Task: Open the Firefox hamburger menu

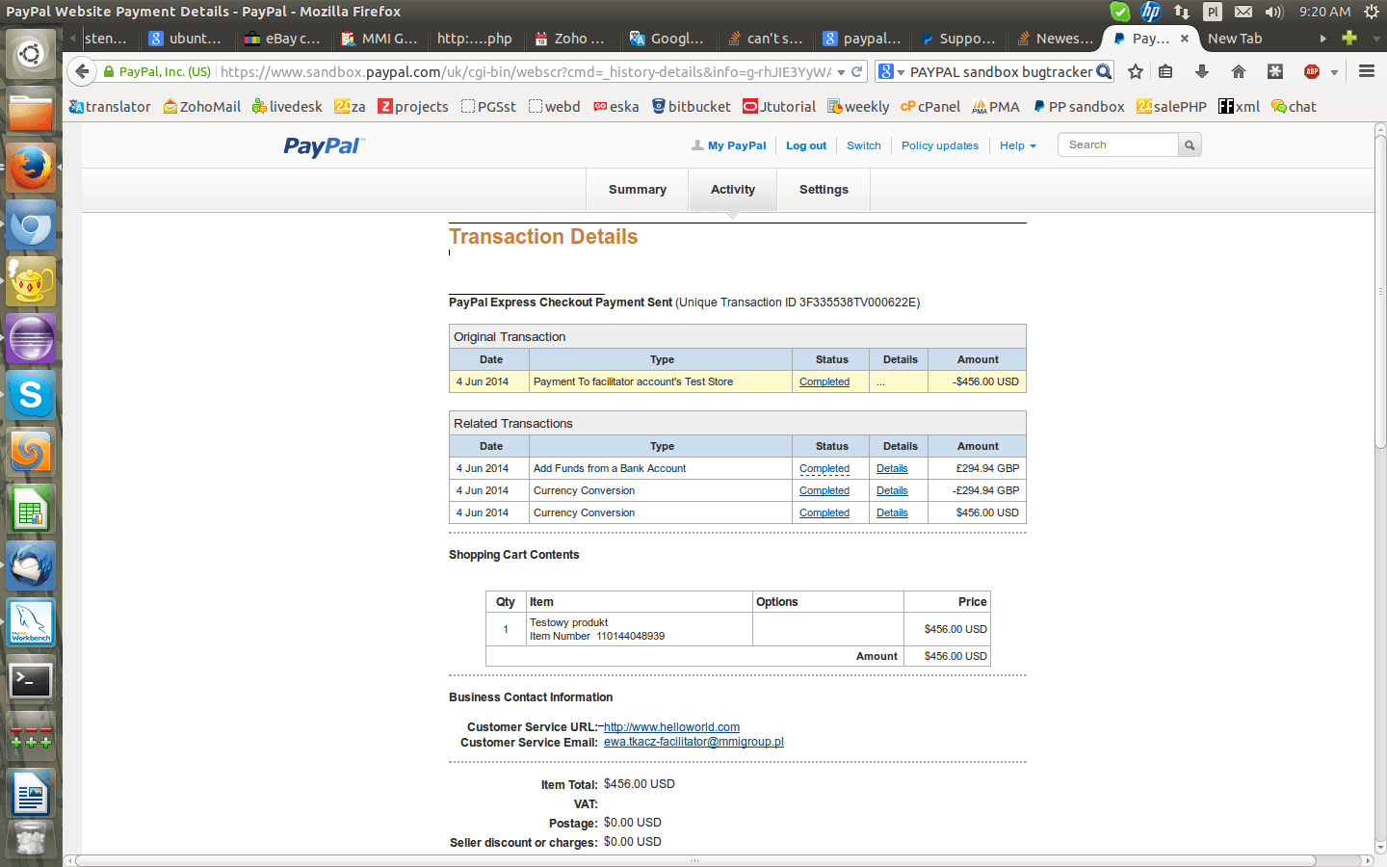Action: pyautogui.click(x=1366, y=71)
